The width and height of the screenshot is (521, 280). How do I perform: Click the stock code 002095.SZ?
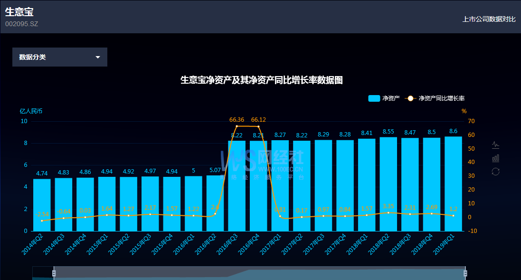tap(21, 24)
